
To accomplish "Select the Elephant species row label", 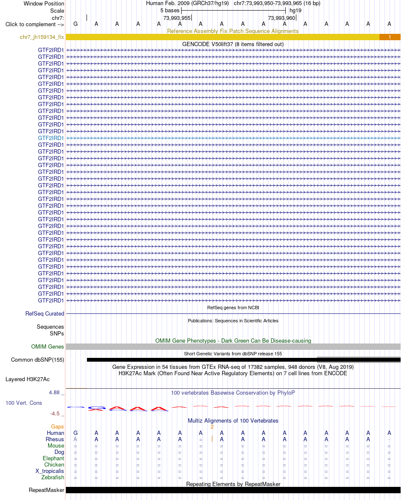I will [54, 459].
